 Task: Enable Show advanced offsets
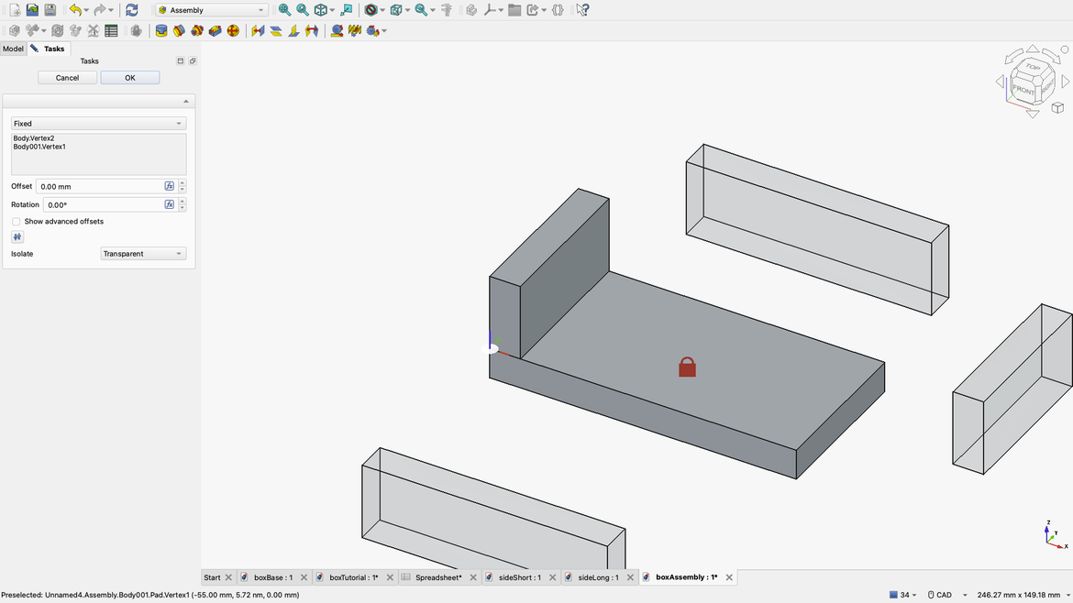(16, 221)
